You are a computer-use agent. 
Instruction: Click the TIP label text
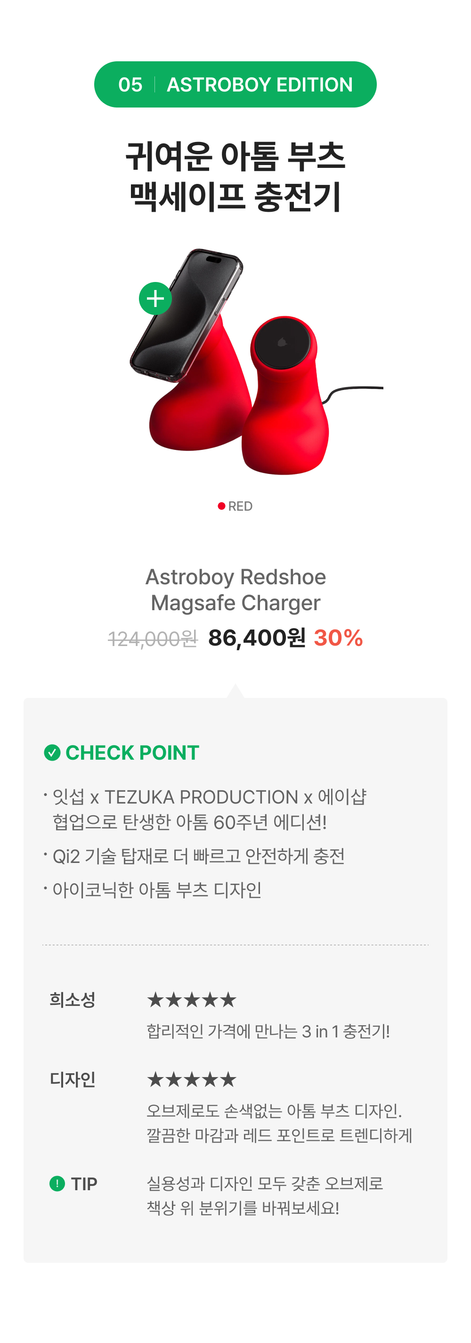click(x=84, y=1184)
